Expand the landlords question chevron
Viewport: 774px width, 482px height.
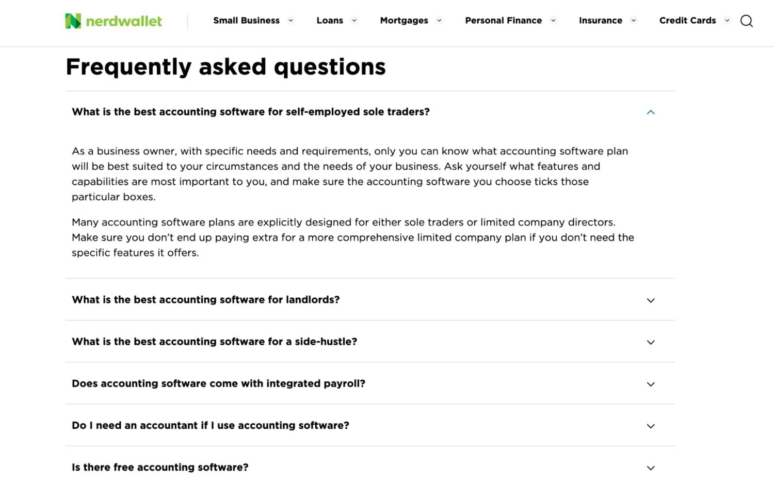coord(651,300)
